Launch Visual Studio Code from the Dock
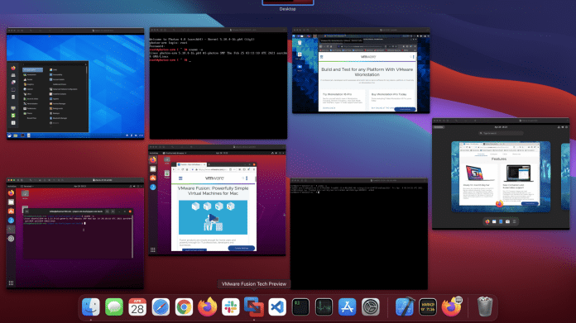The height and width of the screenshot is (323, 576). [x=277, y=306]
